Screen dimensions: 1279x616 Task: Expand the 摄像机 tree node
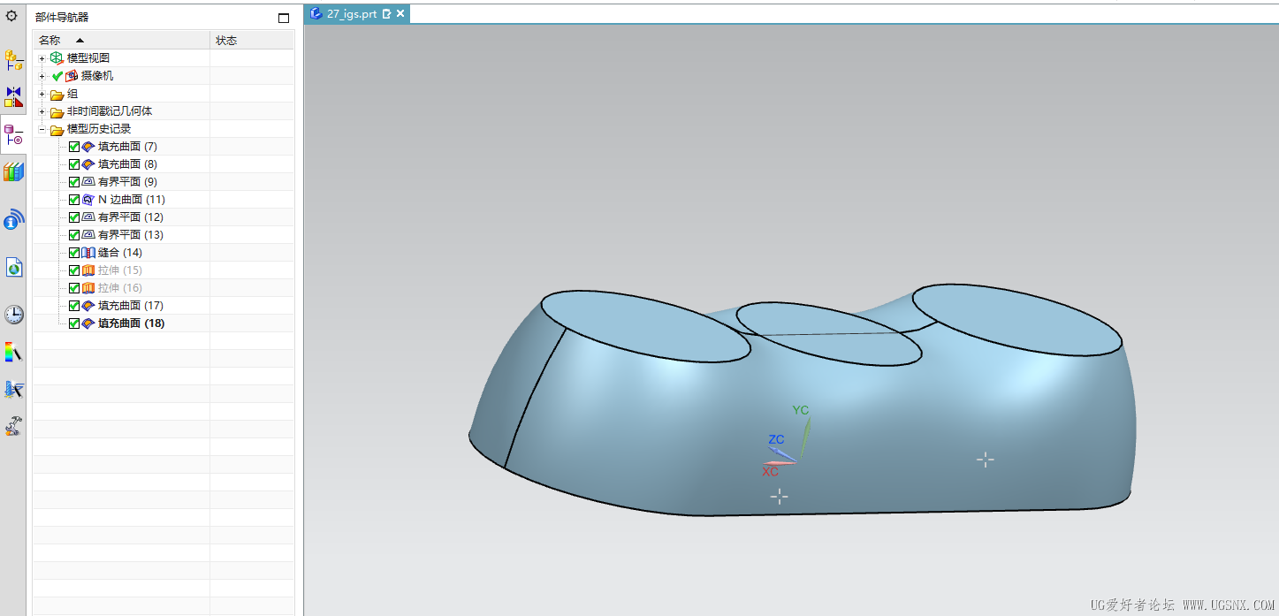pos(42,76)
